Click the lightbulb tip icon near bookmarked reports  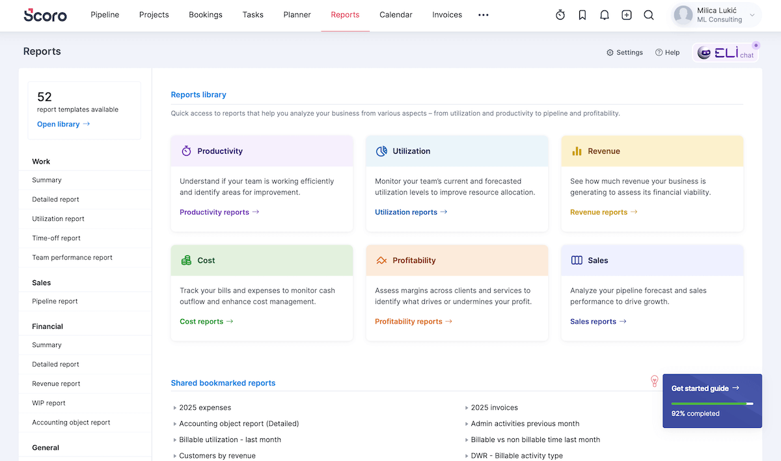pos(654,381)
